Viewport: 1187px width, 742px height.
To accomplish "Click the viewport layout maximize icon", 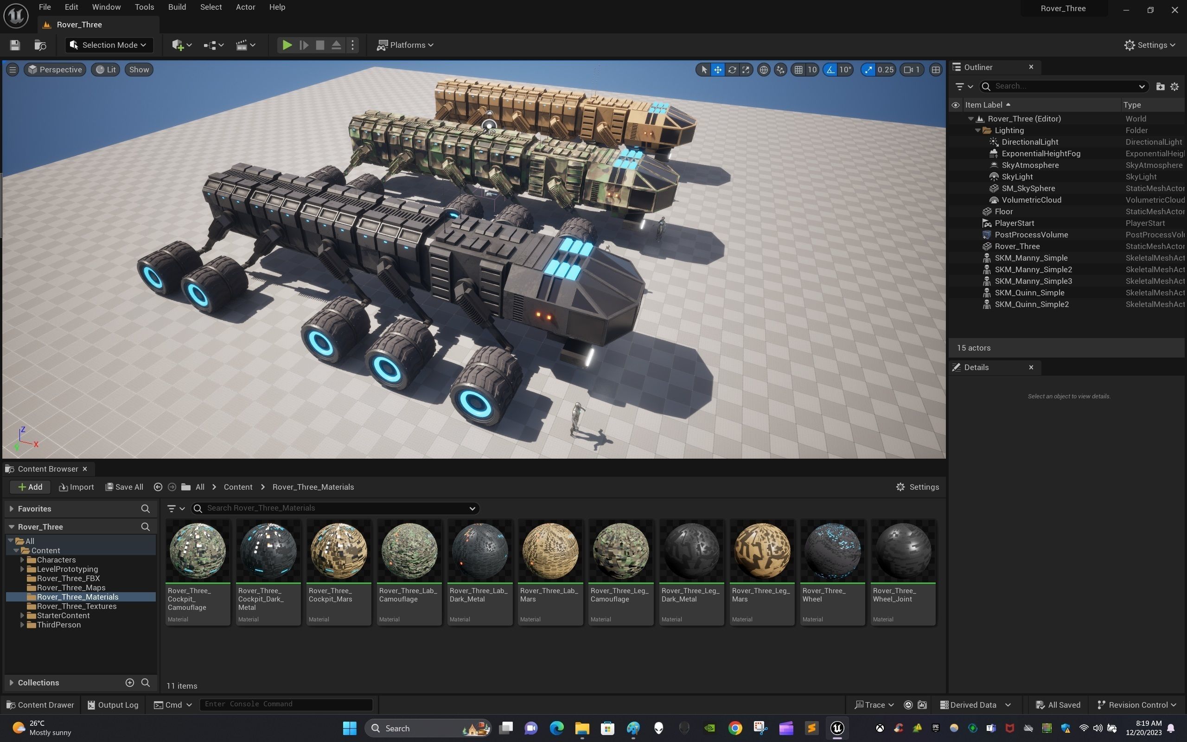I will coord(936,70).
